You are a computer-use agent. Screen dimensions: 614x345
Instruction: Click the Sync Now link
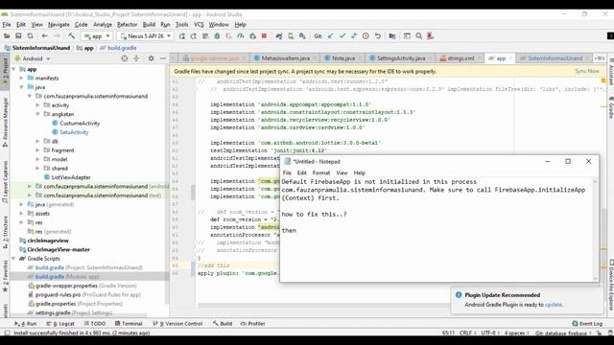pyautogui.click(x=587, y=71)
